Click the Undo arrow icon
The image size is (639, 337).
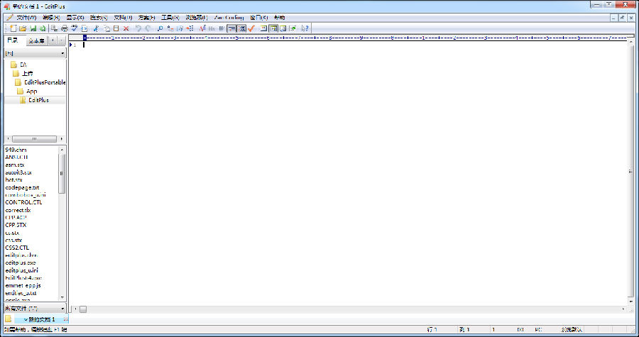click(x=138, y=28)
